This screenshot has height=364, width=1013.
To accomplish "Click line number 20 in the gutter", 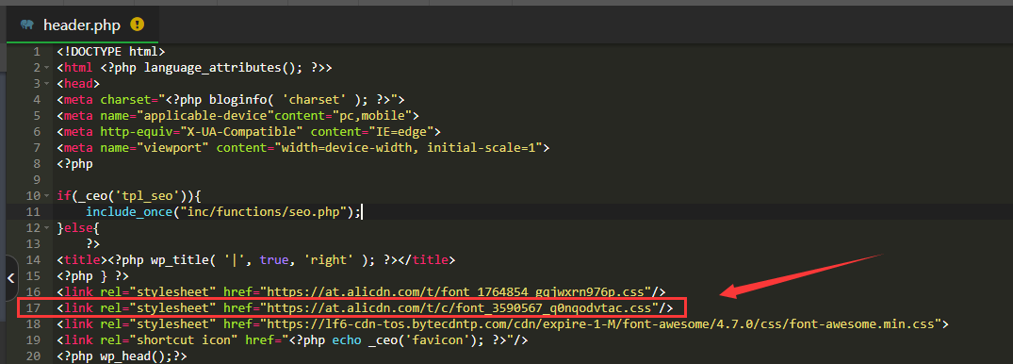I will click(x=34, y=356).
